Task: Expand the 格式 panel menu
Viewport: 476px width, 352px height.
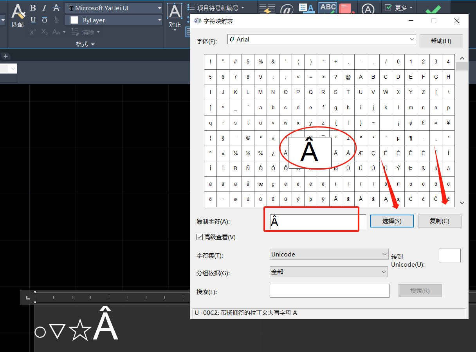Action: click(x=85, y=44)
